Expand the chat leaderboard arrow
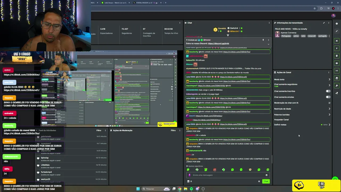The height and width of the screenshot is (192, 341). tap(228, 35)
